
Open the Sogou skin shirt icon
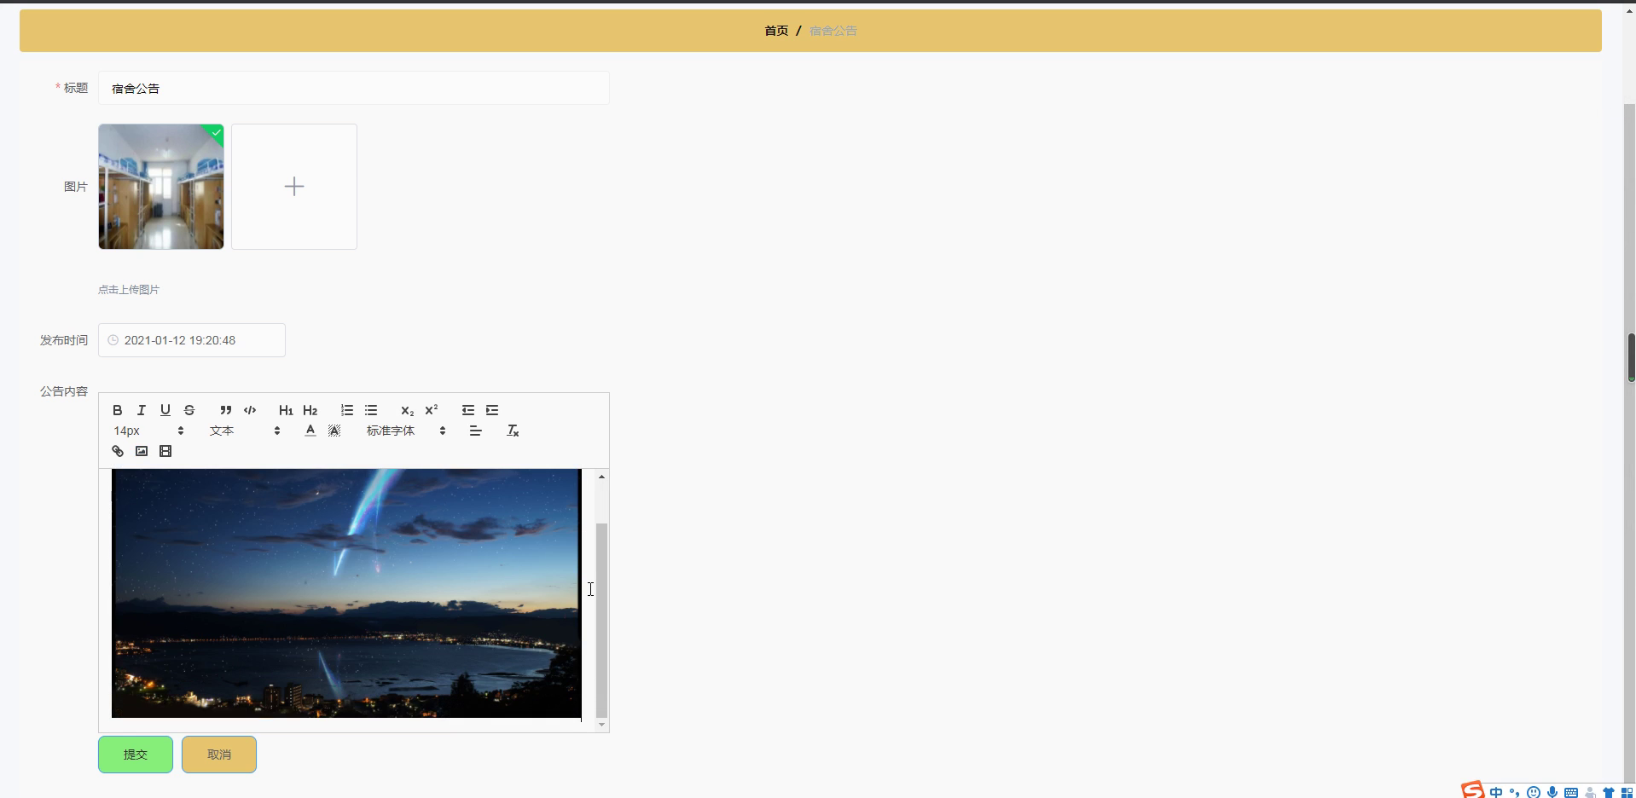1609,792
